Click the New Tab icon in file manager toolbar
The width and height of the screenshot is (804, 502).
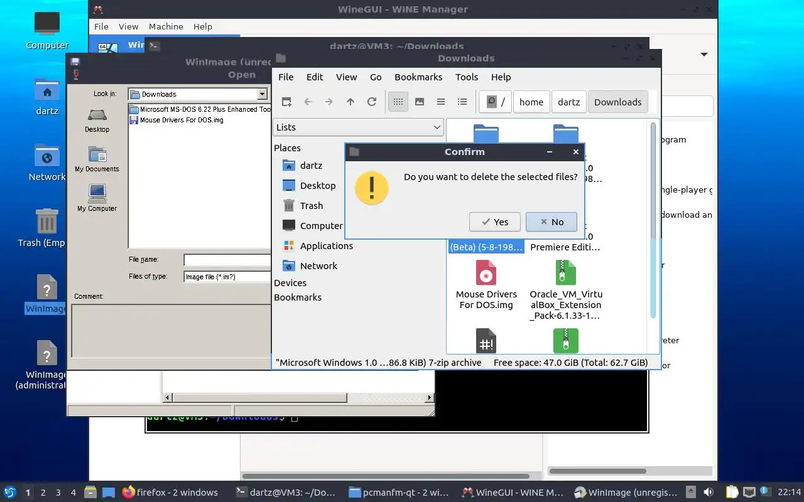(286, 102)
